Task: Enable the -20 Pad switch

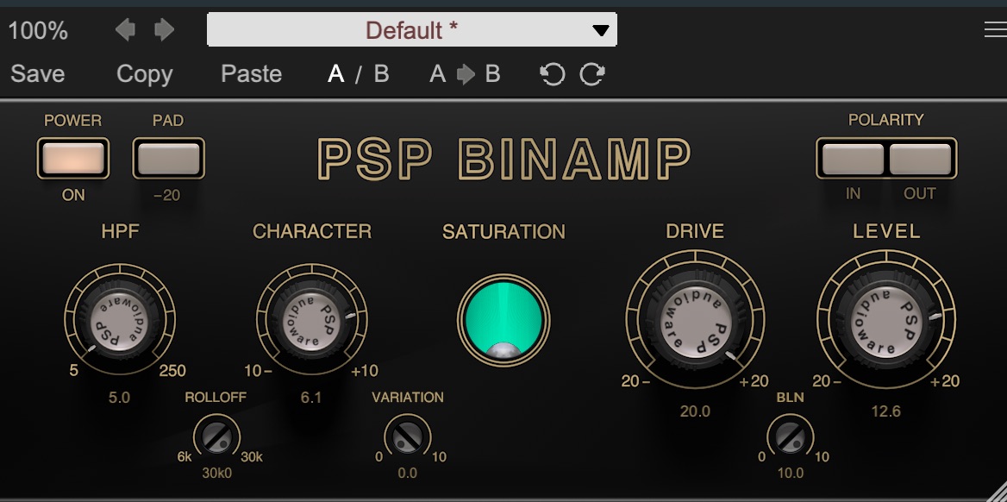Action: point(168,159)
